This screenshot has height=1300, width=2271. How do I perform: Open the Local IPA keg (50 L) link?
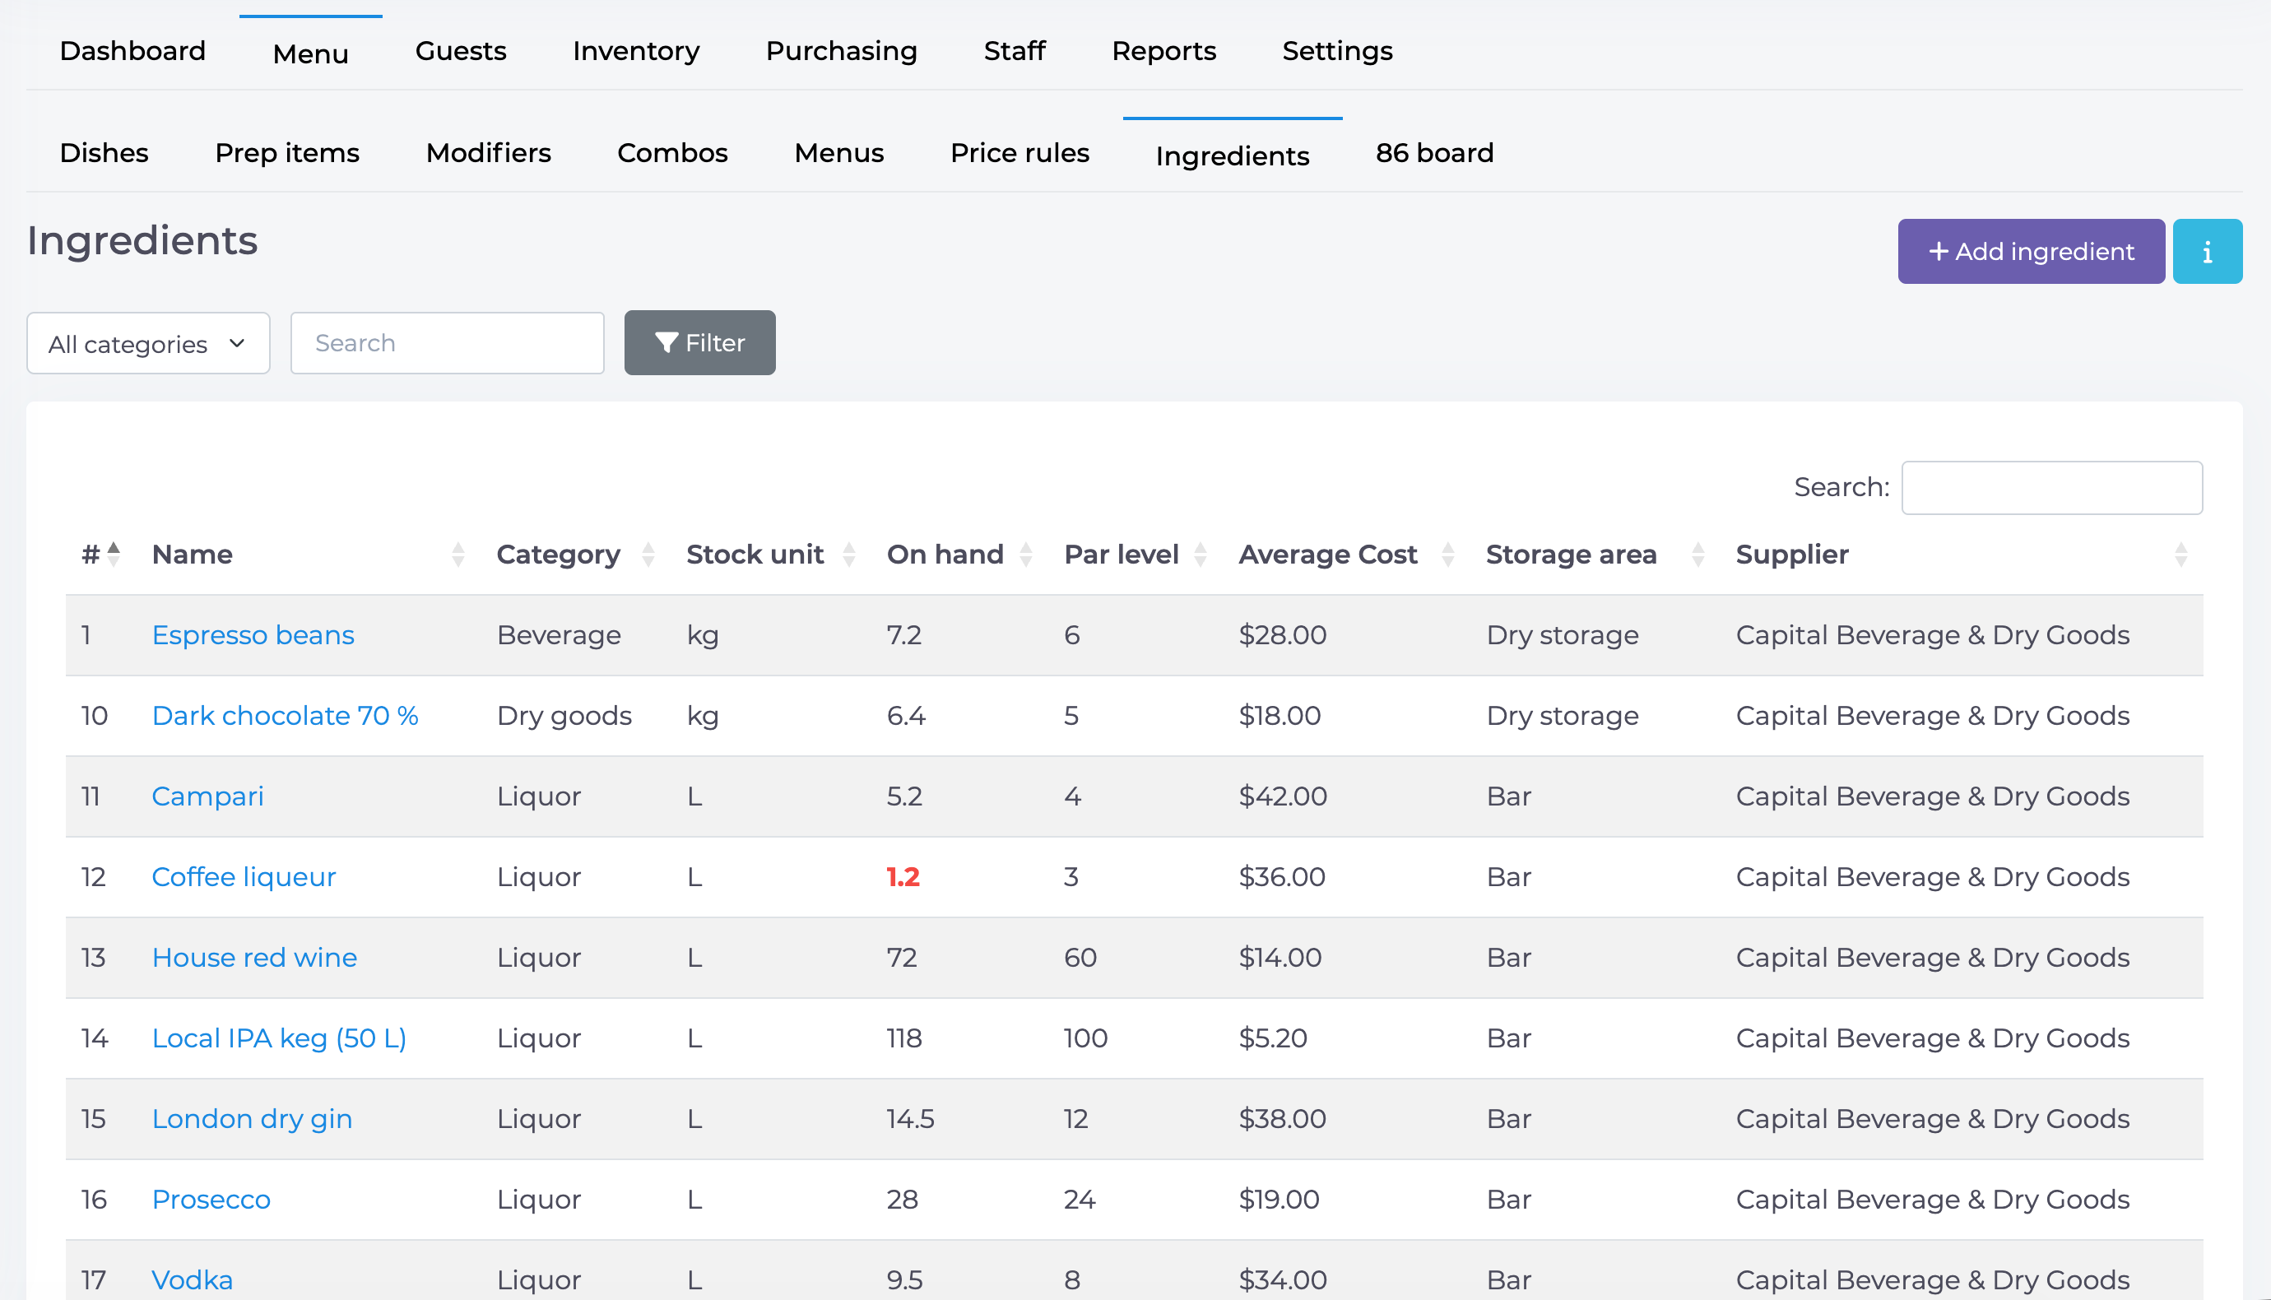[280, 1038]
